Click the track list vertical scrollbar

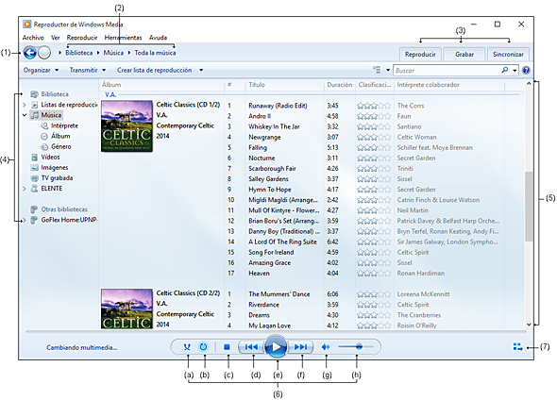(x=529, y=207)
